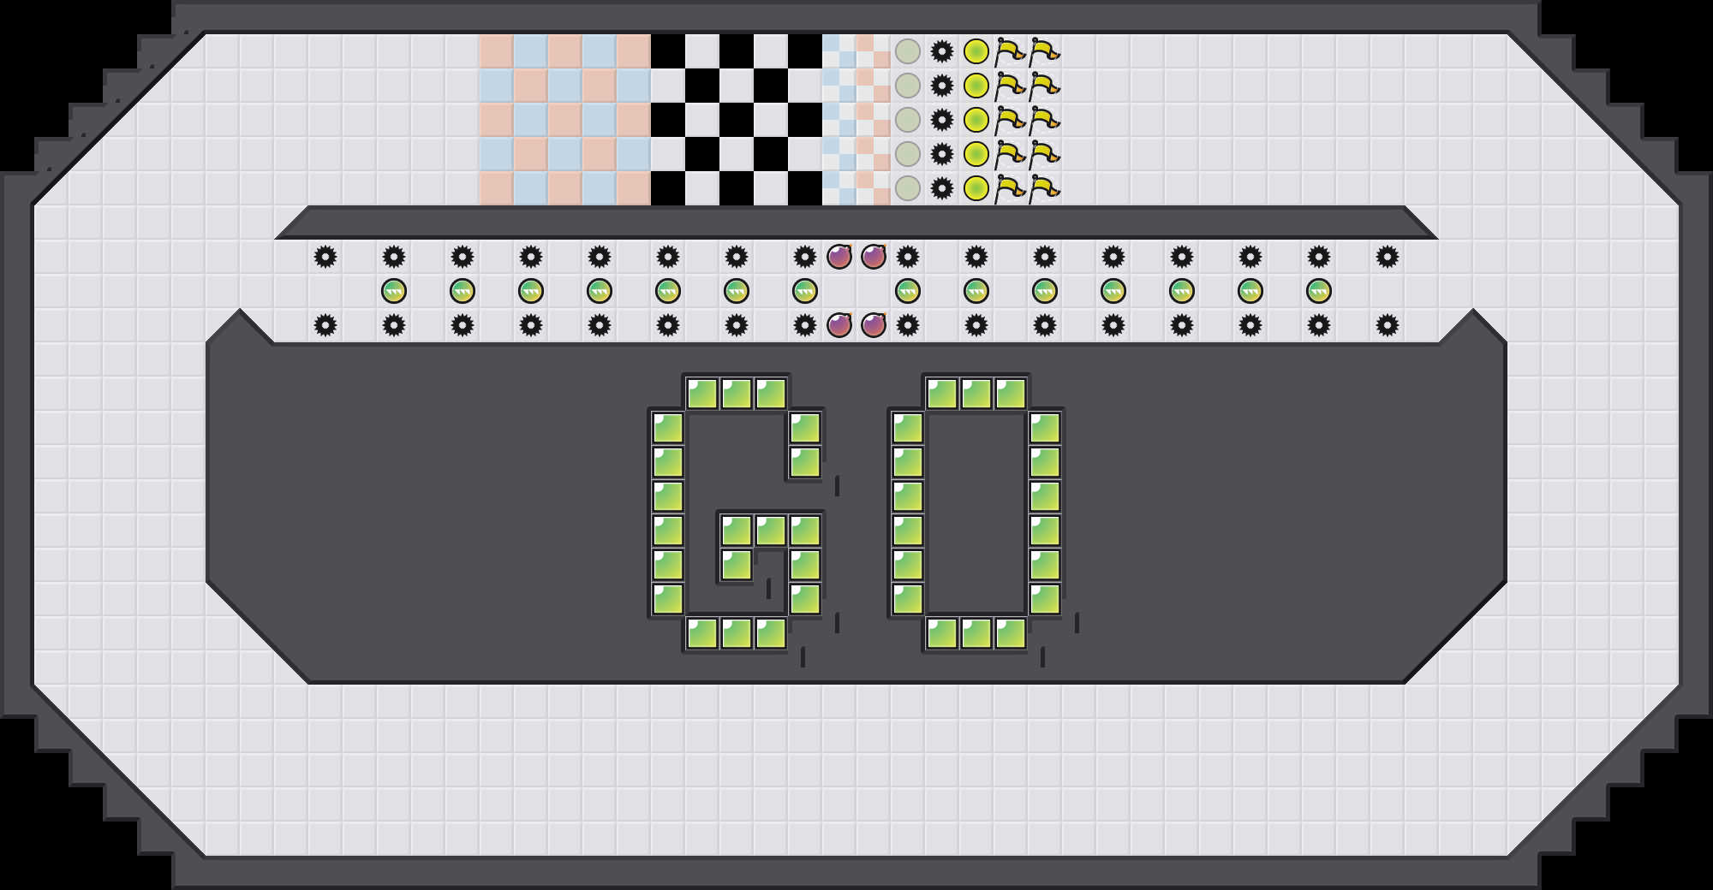Click the top-left purple bomb
The width and height of the screenshot is (1713, 890).
click(839, 257)
